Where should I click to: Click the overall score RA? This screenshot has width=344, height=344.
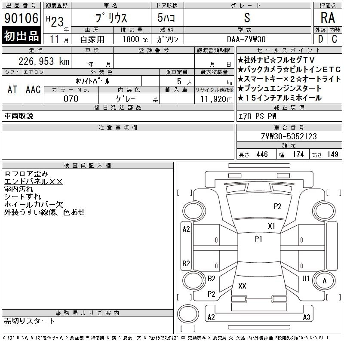click(328, 18)
